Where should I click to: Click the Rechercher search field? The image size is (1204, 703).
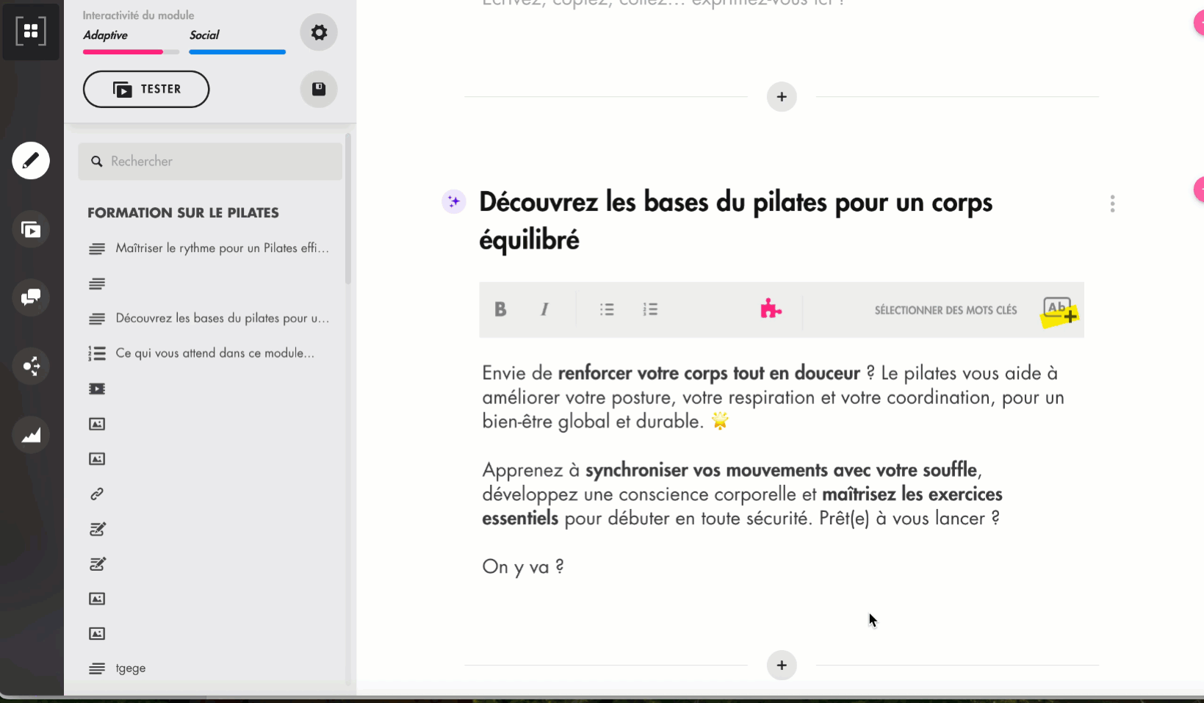(220, 162)
